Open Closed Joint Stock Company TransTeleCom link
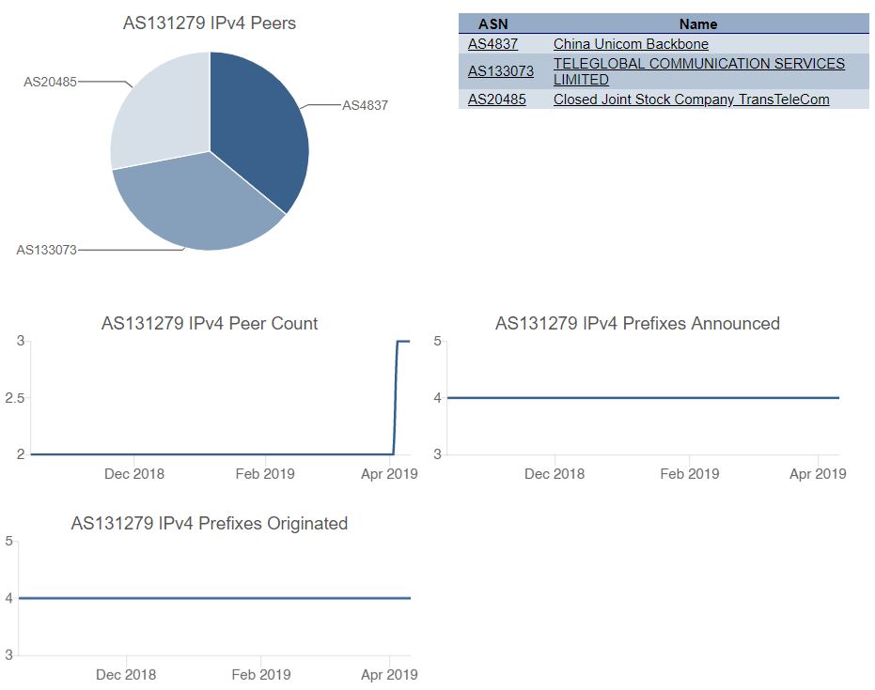Viewport: 875px width, 690px height. [691, 100]
